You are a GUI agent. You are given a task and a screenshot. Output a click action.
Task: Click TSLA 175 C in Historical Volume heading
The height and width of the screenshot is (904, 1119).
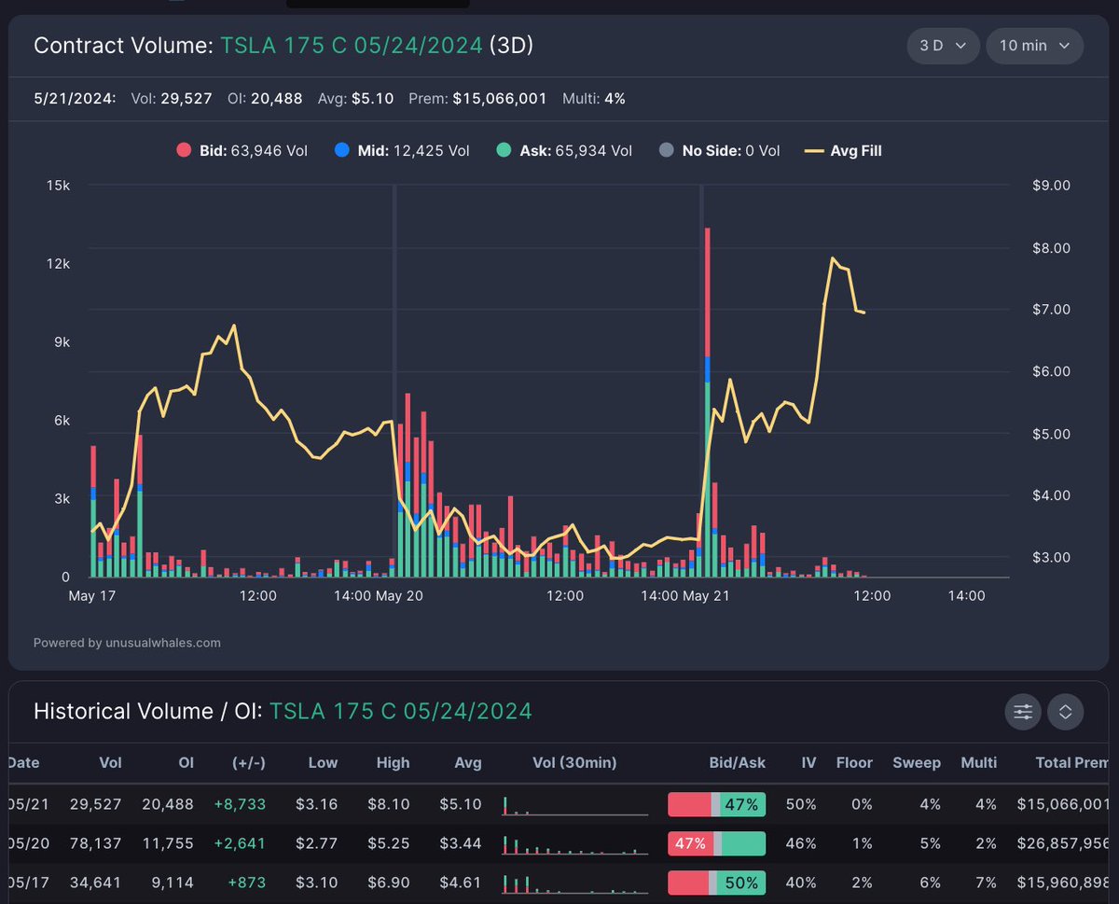tap(401, 711)
